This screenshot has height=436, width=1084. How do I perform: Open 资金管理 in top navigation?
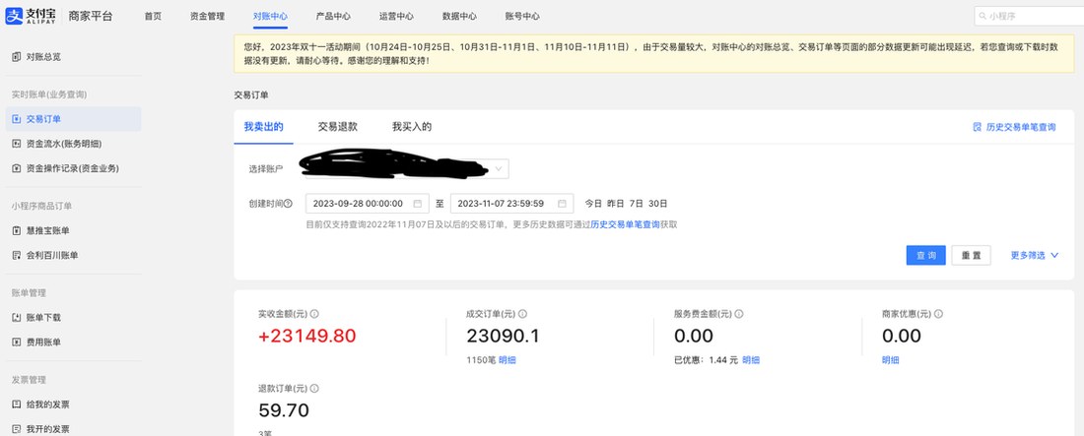click(207, 16)
